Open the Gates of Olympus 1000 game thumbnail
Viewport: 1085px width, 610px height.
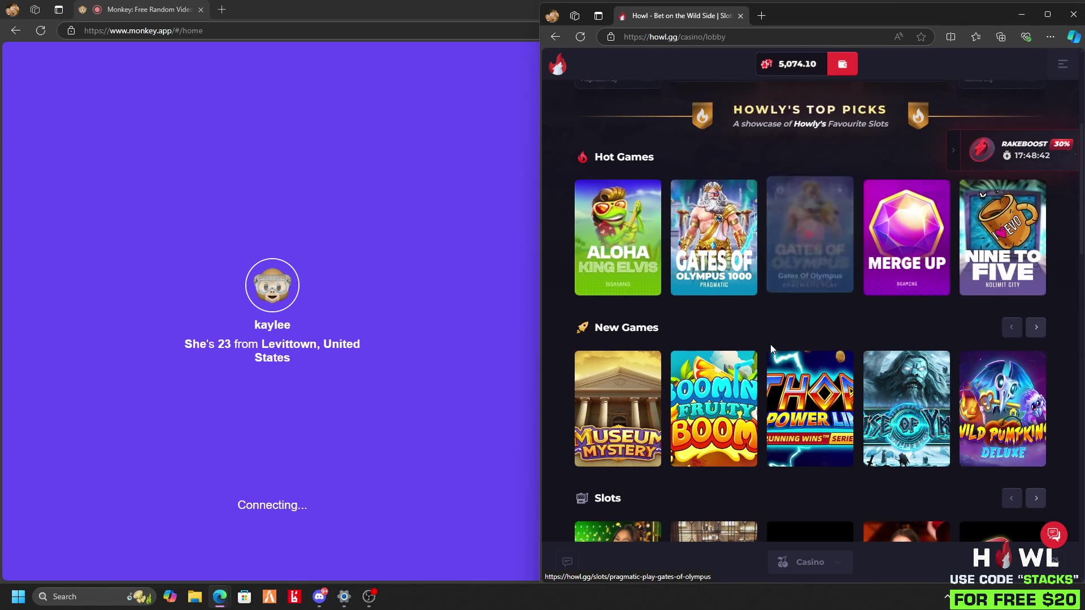point(713,237)
